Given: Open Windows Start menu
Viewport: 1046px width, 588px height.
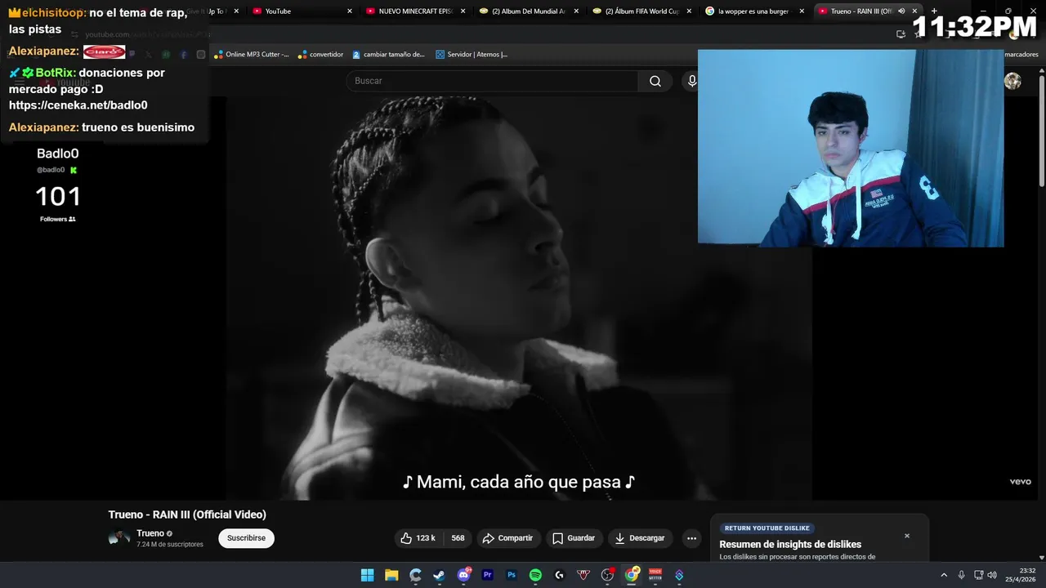Looking at the screenshot, I should (x=368, y=575).
